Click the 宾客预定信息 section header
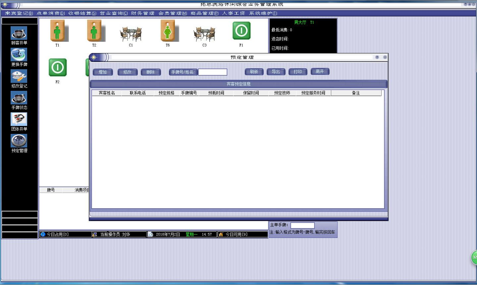Image resolution: width=477 pixels, height=285 pixels. [x=238, y=84]
